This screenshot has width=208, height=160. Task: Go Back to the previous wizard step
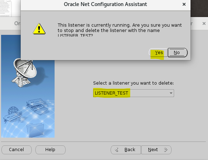126,150
